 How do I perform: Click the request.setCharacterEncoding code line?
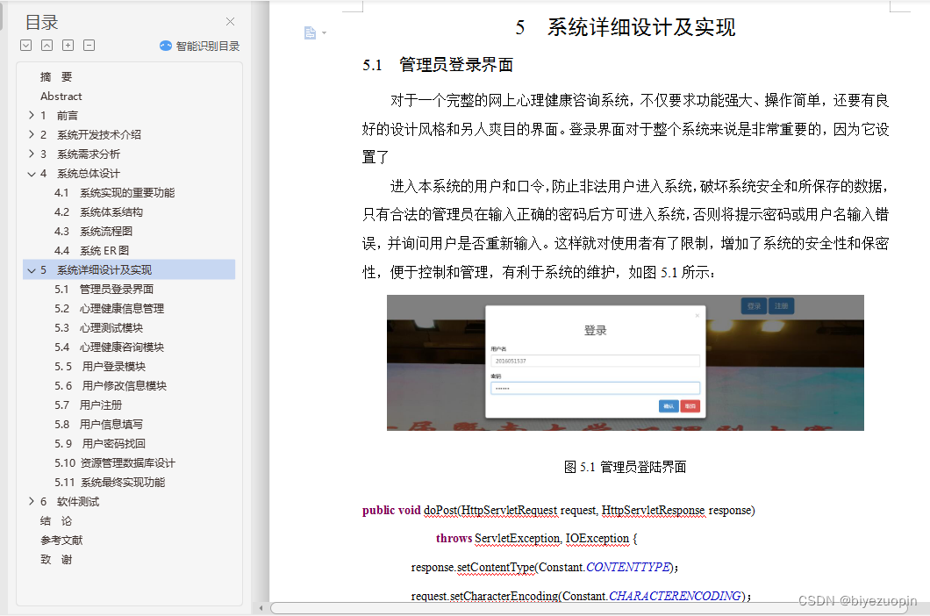[581, 596]
